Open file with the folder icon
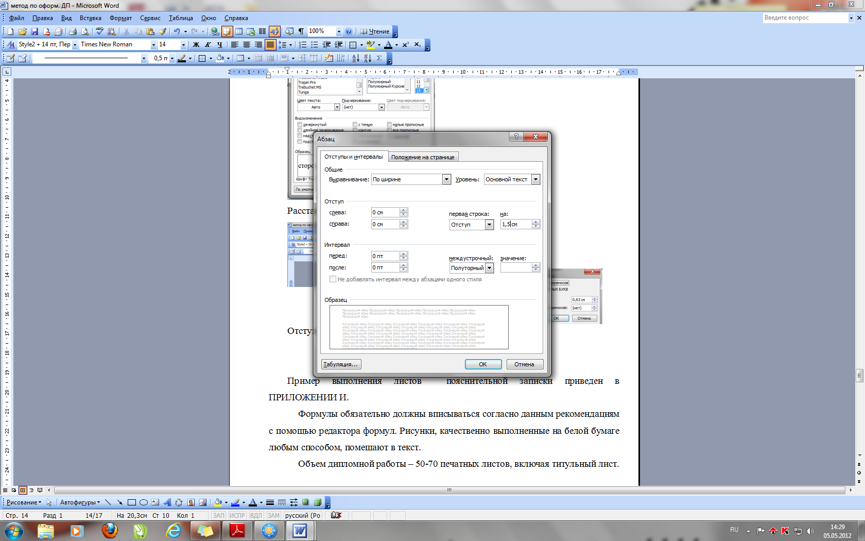The width and height of the screenshot is (865, 541). point(23,31)
